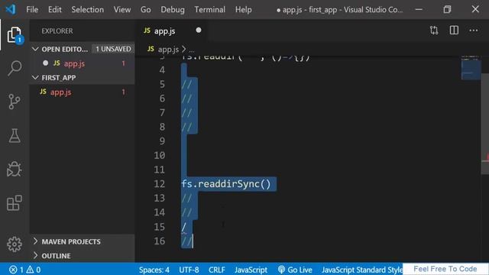The height and width of the screenshot is (275, 489).
Task: Click the unsaved dot on app.js tab
Action: tap(199, 31)
